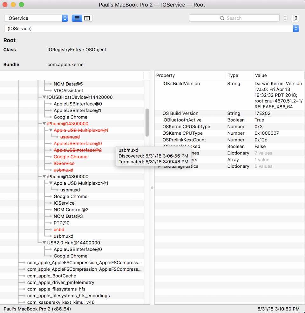The height and width of the screenshot is (313, 305).
Task: Switch to list view mode
Action: click(x=77, y=18)
